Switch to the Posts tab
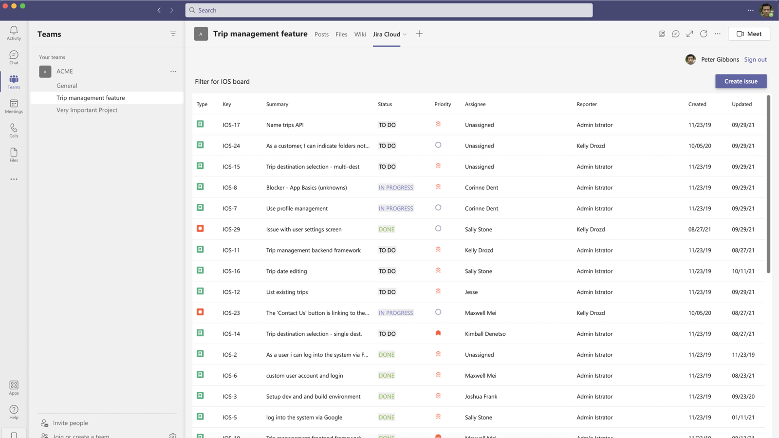The width and height of the screenshot is (779, 438). click(x=321, y=35)
